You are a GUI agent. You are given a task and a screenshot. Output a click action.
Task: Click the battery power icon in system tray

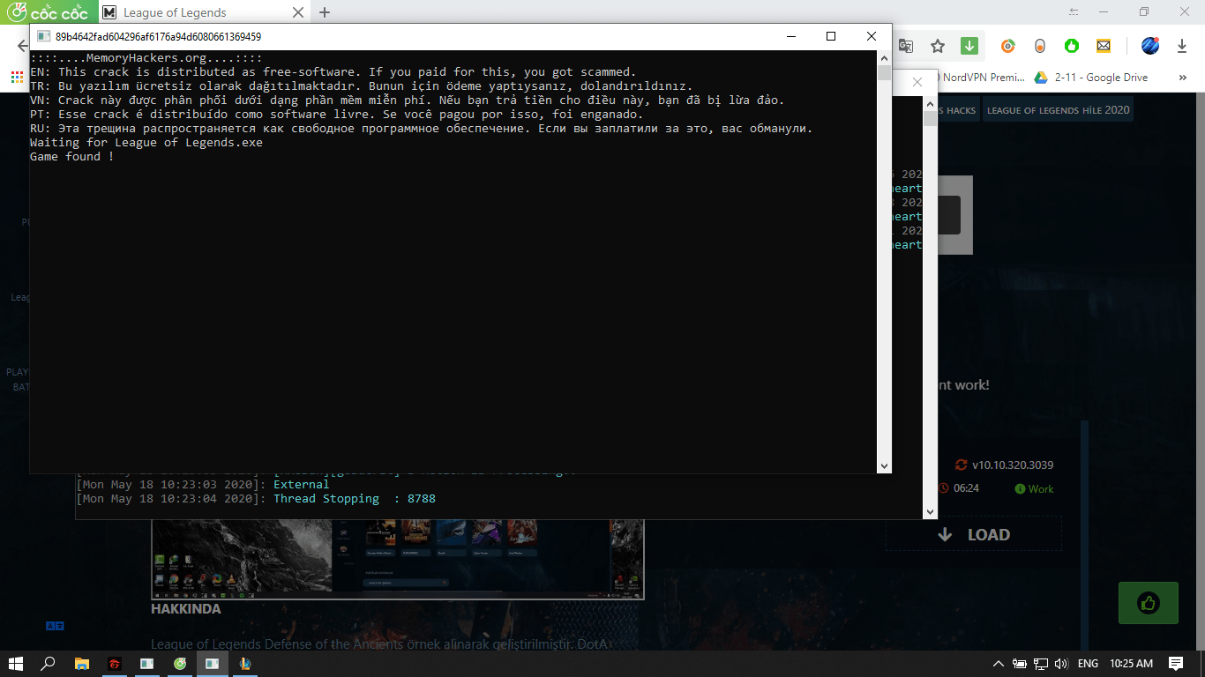point(1020,664)
